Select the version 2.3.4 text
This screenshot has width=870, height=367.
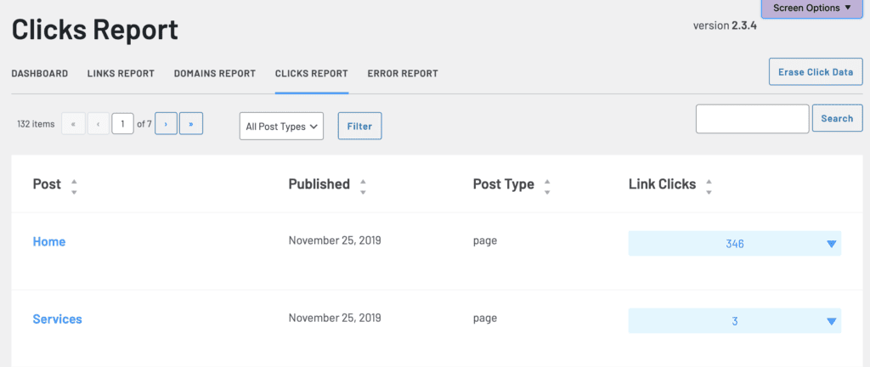click(725, 25)
